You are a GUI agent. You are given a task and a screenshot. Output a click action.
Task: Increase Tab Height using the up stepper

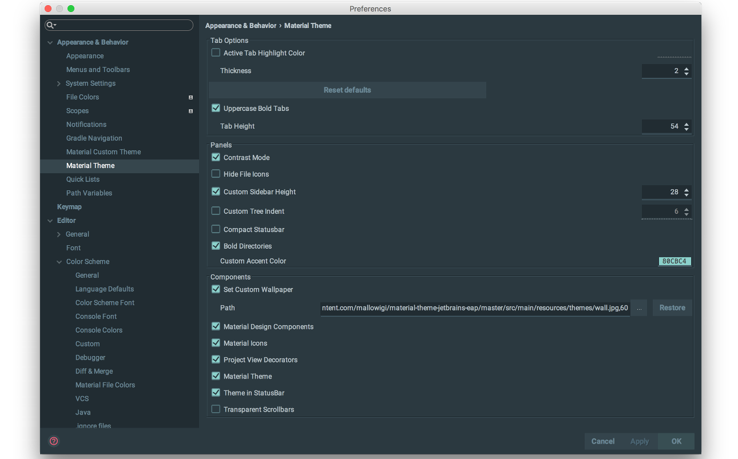coord(687,123)
